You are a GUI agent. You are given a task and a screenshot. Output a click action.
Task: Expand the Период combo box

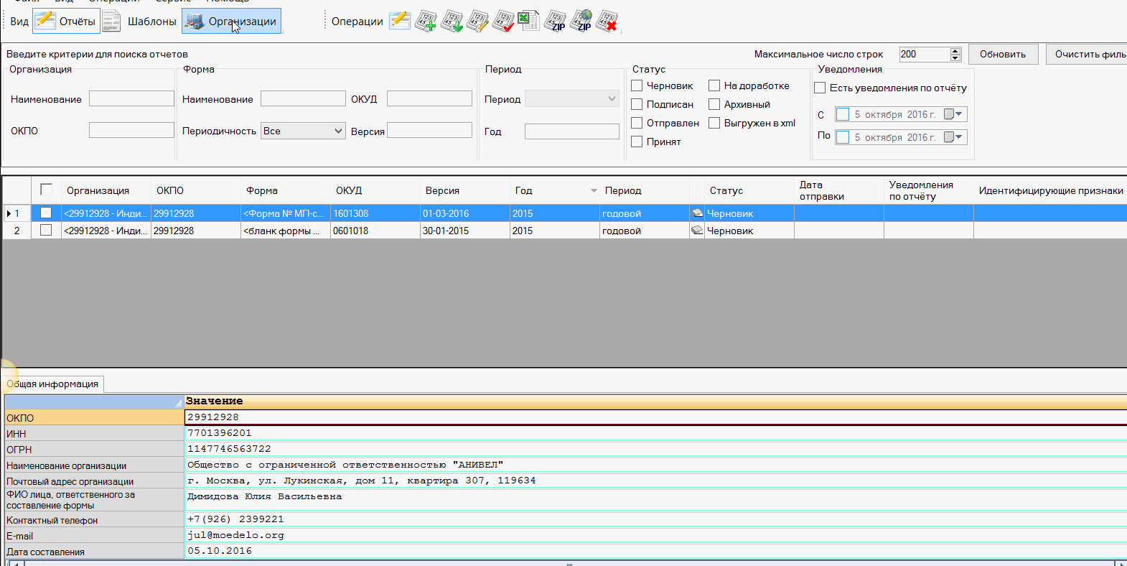click(612, 99)
